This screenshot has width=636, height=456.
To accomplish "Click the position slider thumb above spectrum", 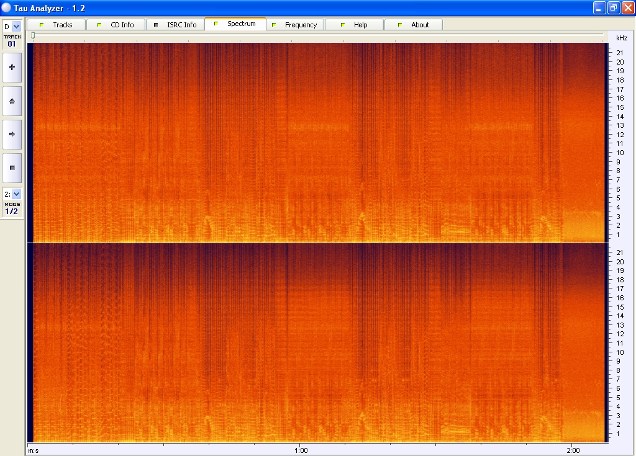I will pyautogui.click(x=33, y=36).
